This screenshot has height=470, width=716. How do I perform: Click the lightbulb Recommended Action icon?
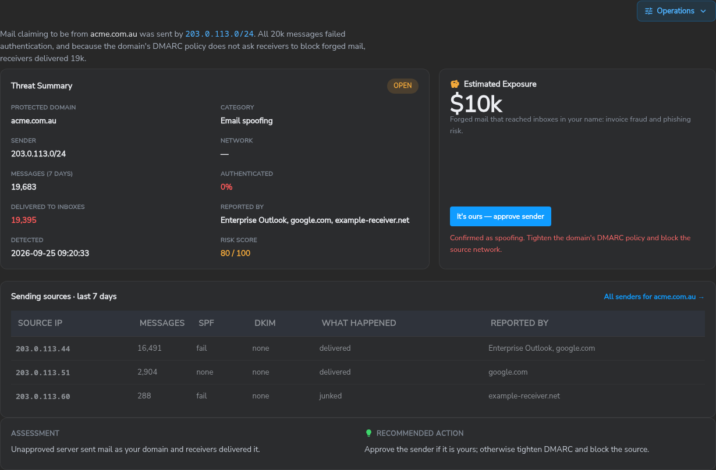(368, 433)
